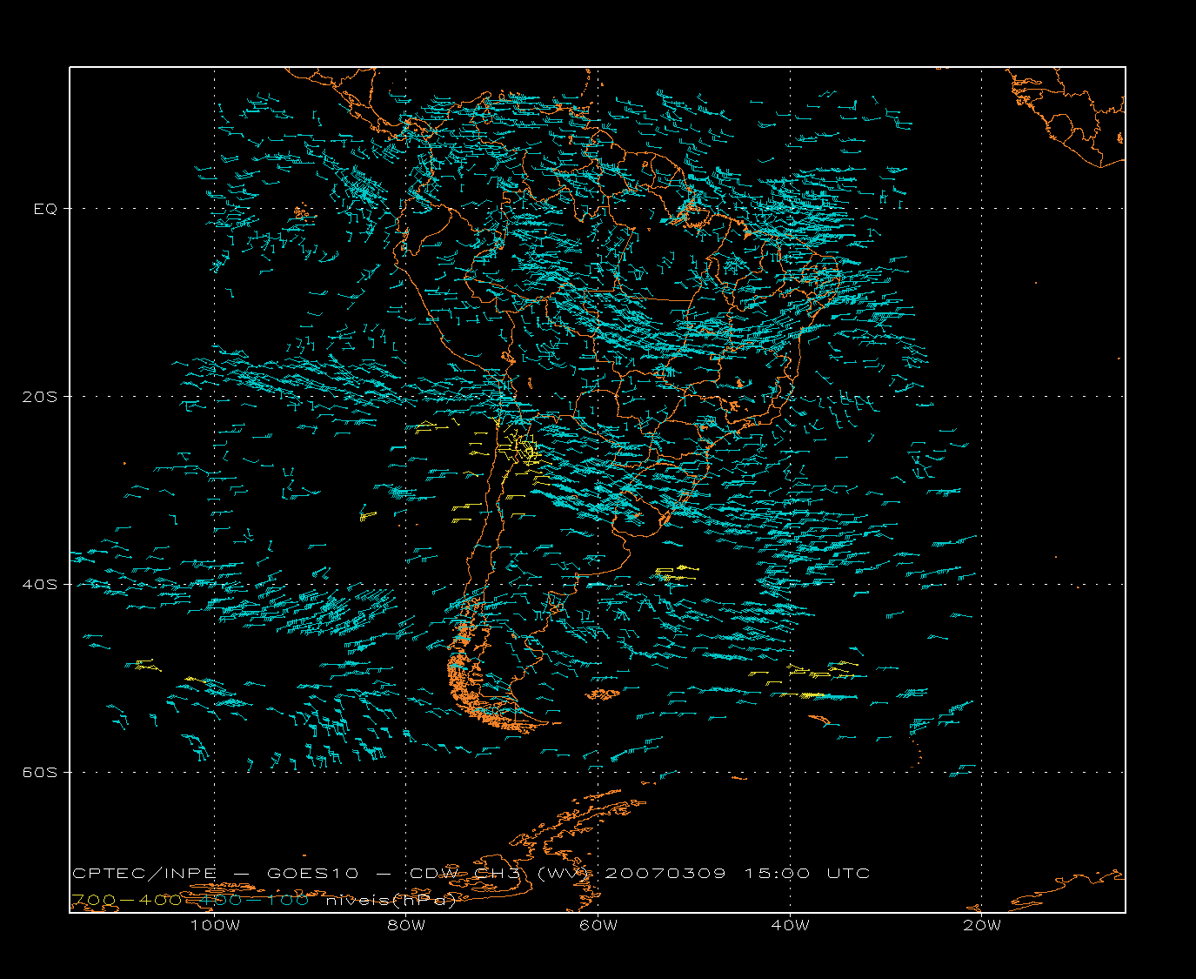This screenshot has width=1196, height=979.
Task: Click the CH3 channel label
Action: (498, 874)
